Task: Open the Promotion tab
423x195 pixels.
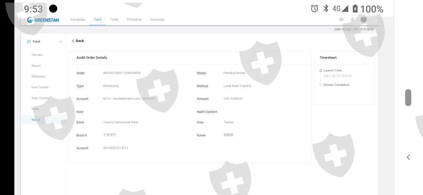Action: [134, 19]
